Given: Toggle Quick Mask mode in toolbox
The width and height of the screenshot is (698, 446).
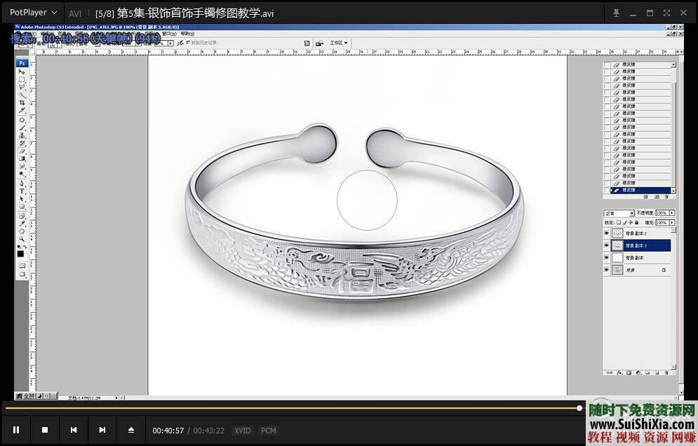Looking at the screenshot, I should (22, 266).
